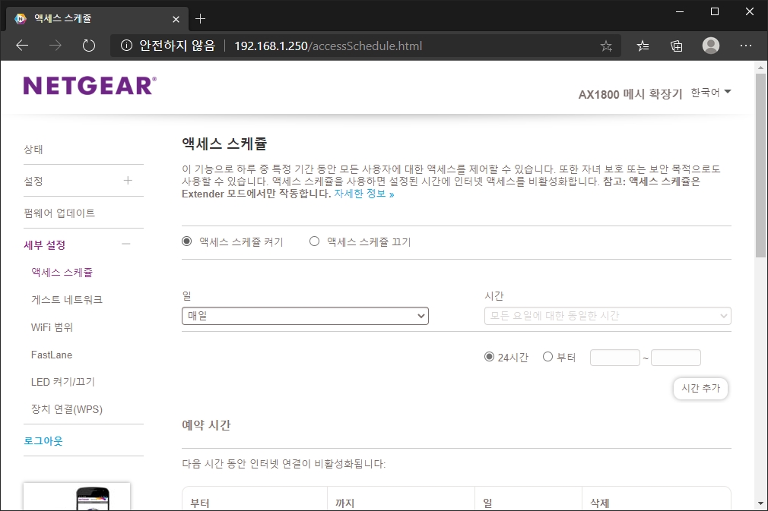The image size is (768, 511).
Task: Click the scrollbar down arrow
Action: 760,503
